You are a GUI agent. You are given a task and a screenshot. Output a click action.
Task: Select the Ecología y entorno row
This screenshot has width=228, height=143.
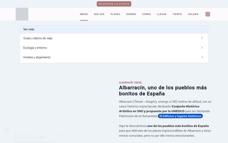click(114, 48)
